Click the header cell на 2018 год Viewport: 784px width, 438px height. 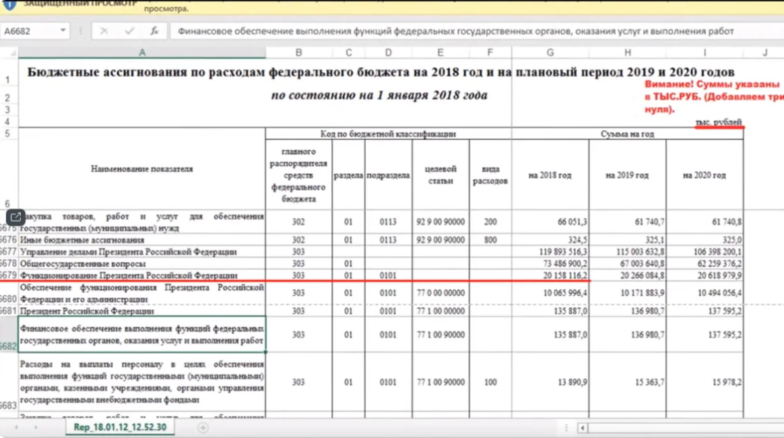coord(550,175)
